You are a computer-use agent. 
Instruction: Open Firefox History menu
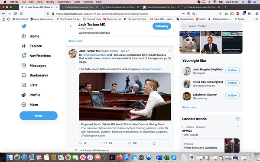(50, 2)
